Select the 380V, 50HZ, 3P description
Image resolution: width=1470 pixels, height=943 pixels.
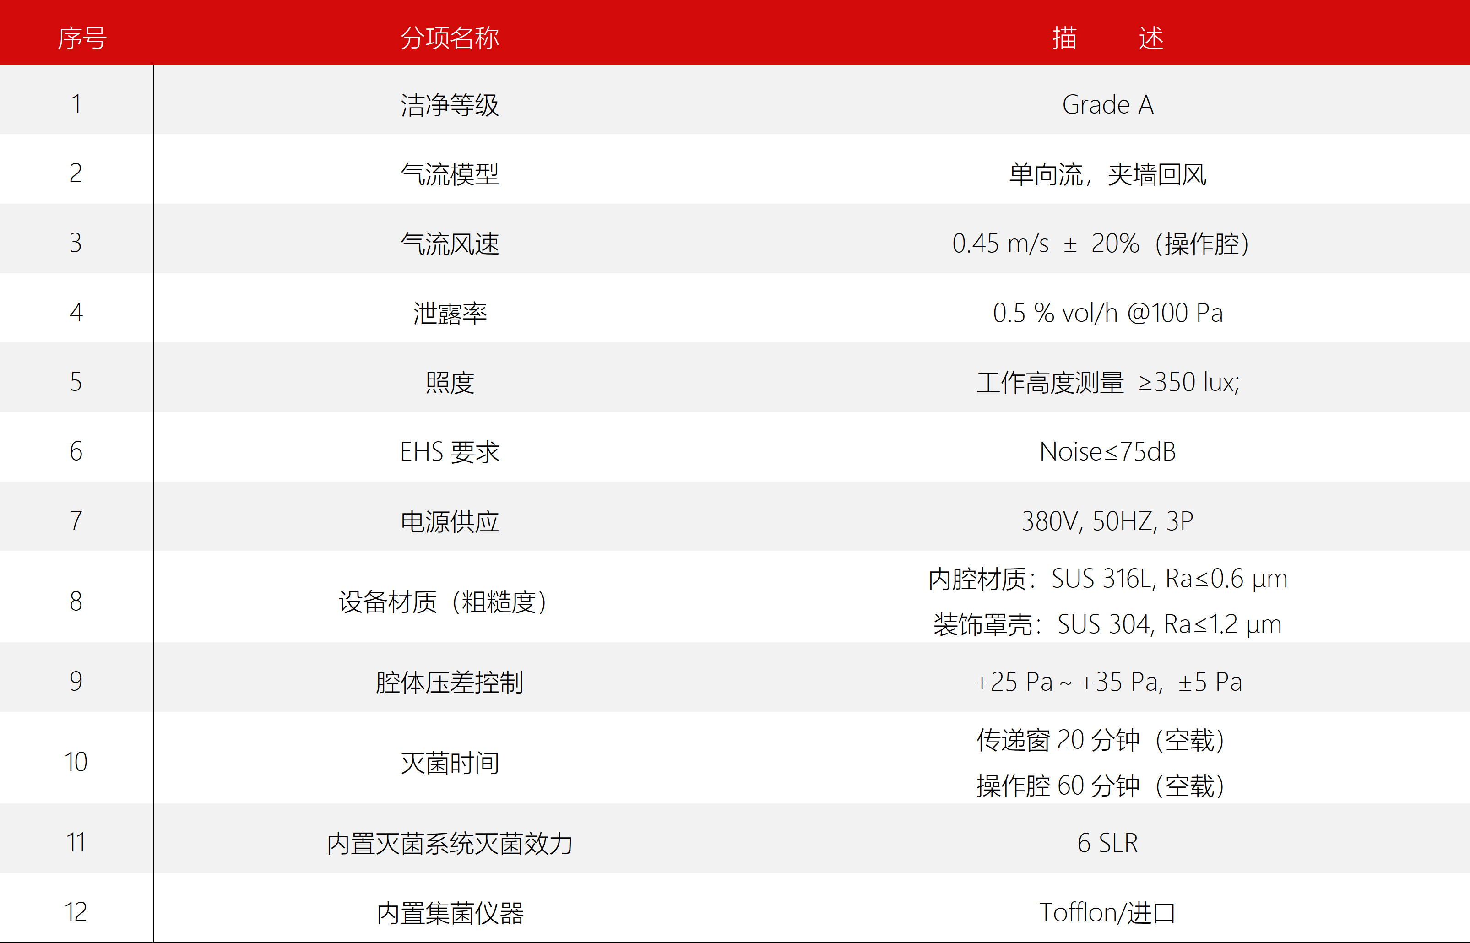[1108, 521]
